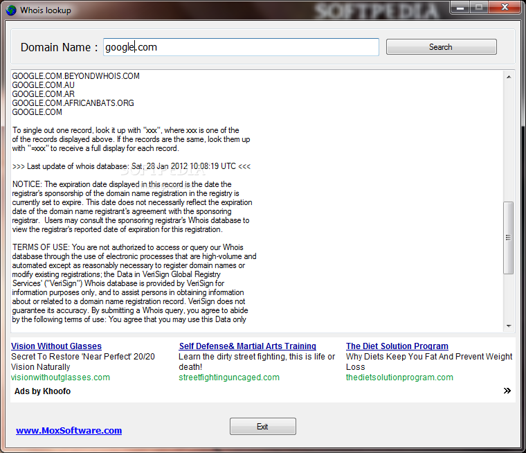Select the GOOGLE.COM.AFRICANBATS.ORG result line
This screenshot has width=526, height=453.
pos(73,103)
